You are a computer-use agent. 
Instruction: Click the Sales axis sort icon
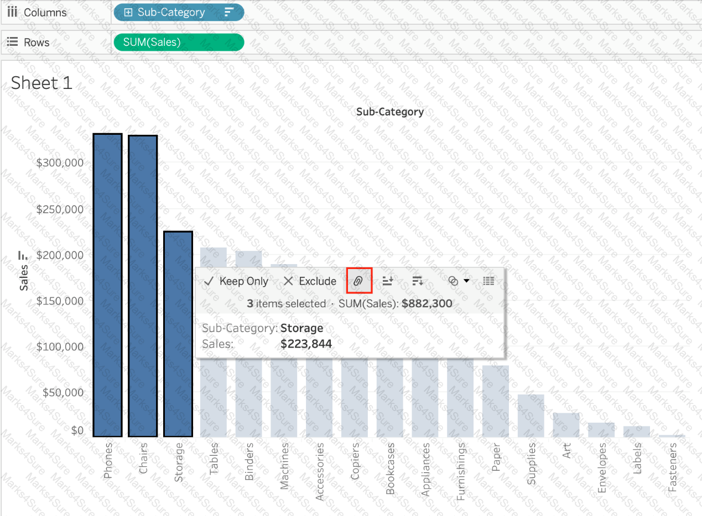23,255
